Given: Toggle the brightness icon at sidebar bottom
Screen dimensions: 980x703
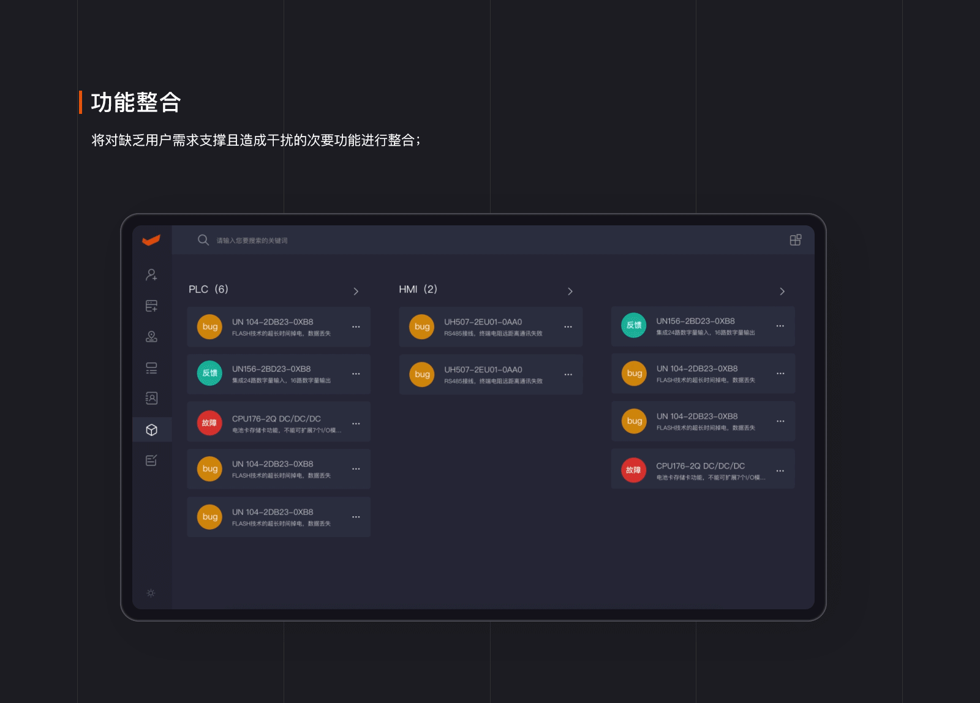Looking at the screenshot, I should 150,593.
